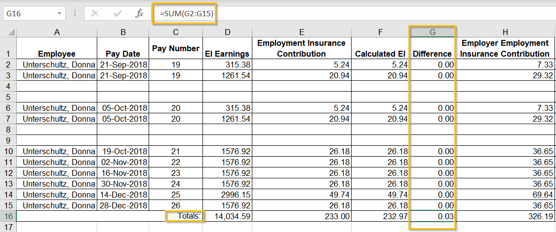
Task: Select pay number cell 23
Action: [176, 173]
